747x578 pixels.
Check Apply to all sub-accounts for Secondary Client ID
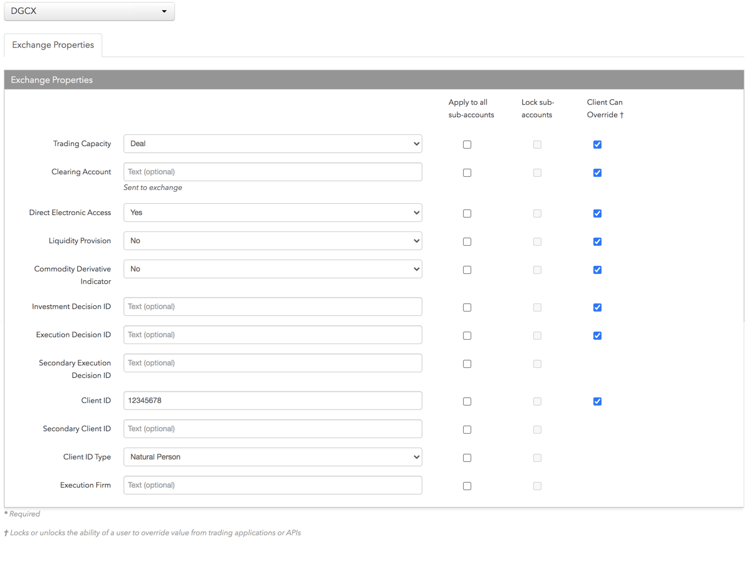[467, 429]
